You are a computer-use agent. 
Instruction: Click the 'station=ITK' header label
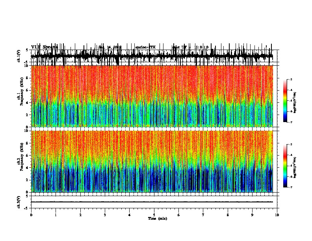point(145,47)
